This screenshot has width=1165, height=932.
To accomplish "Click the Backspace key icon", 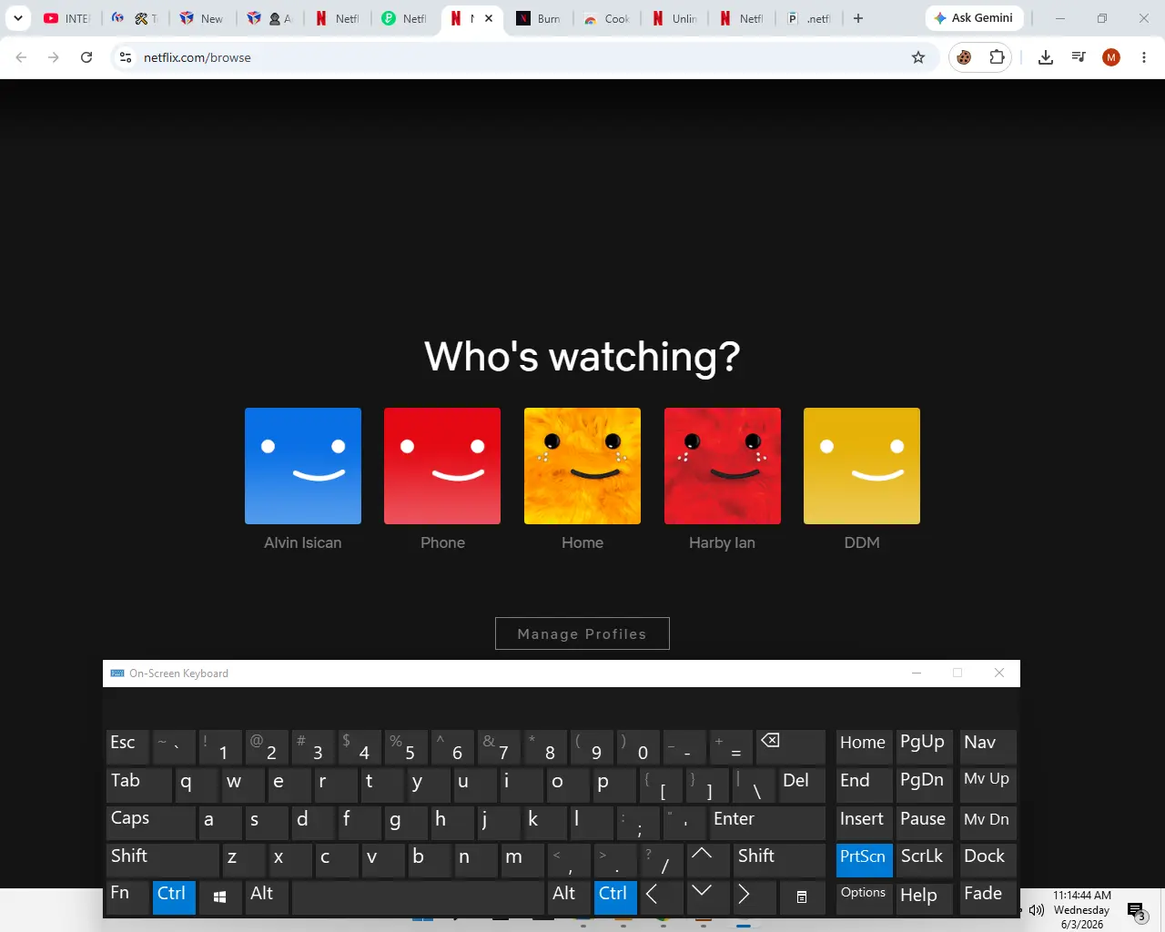I will 790,745.
